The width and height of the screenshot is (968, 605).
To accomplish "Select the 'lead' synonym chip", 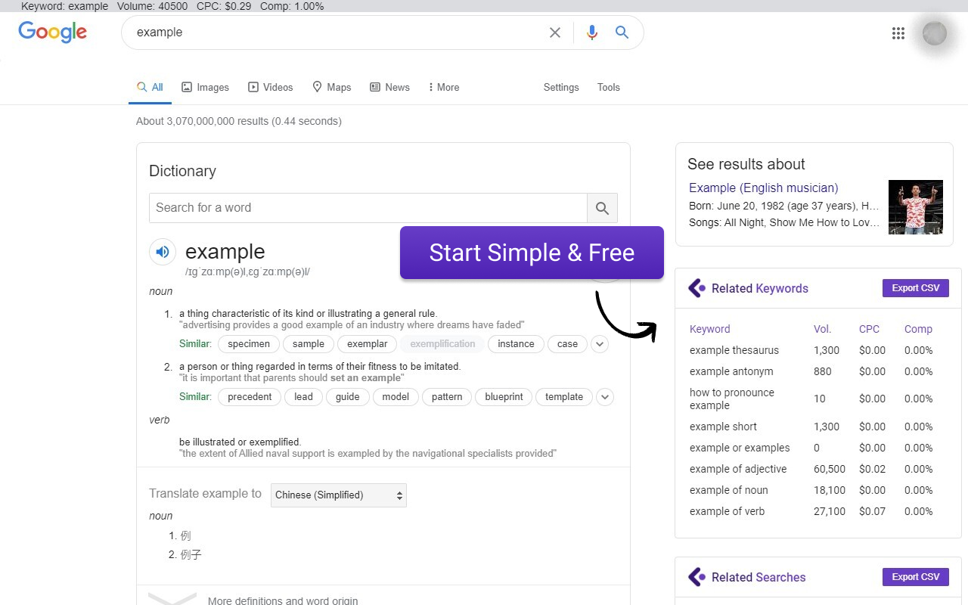I will tap(303, 397).
